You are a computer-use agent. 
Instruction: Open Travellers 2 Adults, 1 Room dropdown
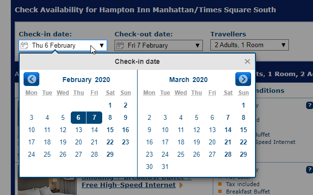[250, 45]
